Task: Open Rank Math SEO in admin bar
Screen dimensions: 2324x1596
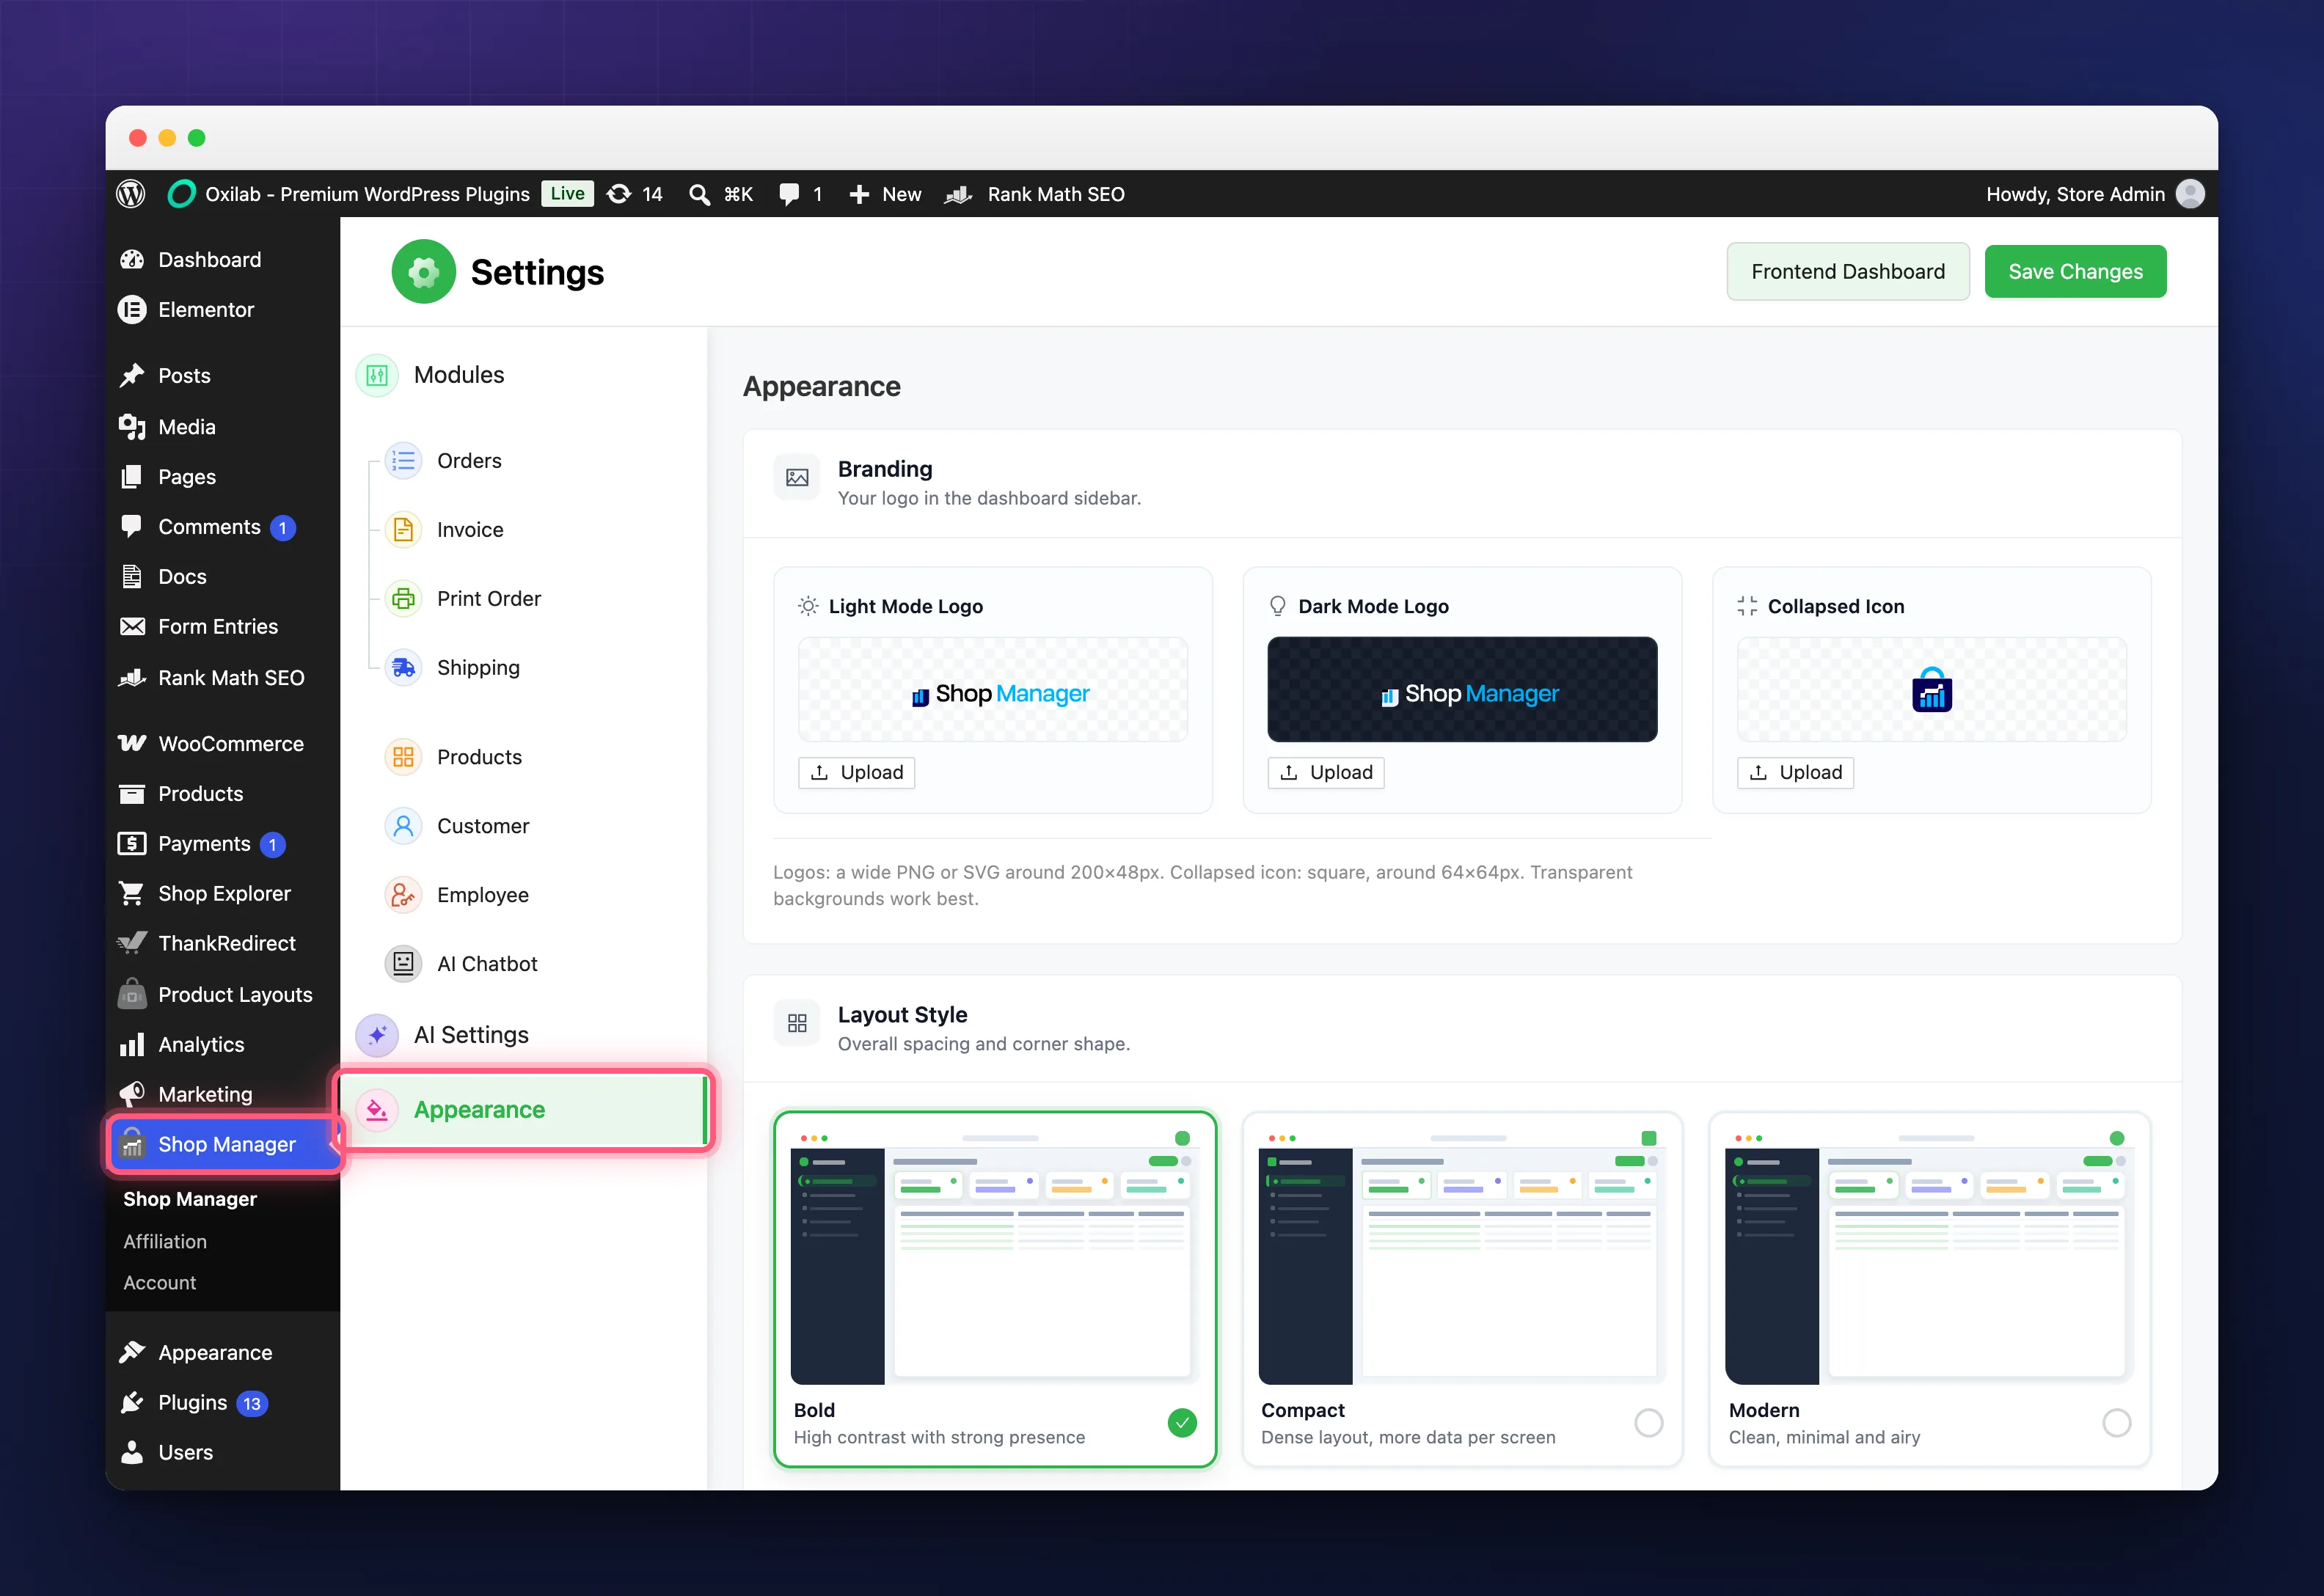Action: [x=1035, y=194]
